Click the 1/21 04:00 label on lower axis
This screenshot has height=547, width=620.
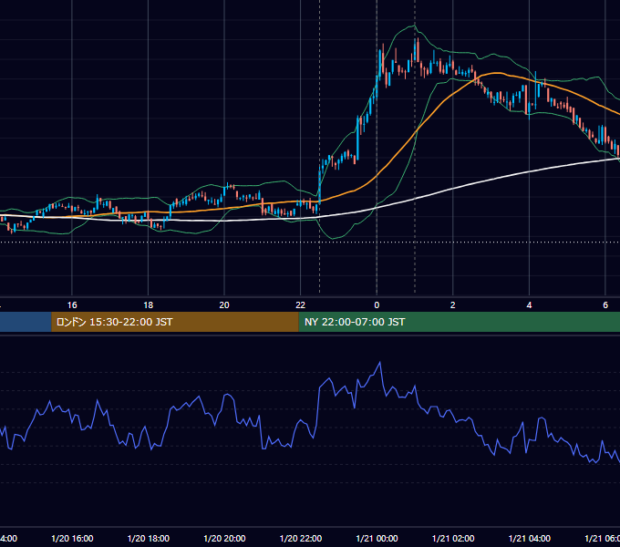tap(530, 538)
